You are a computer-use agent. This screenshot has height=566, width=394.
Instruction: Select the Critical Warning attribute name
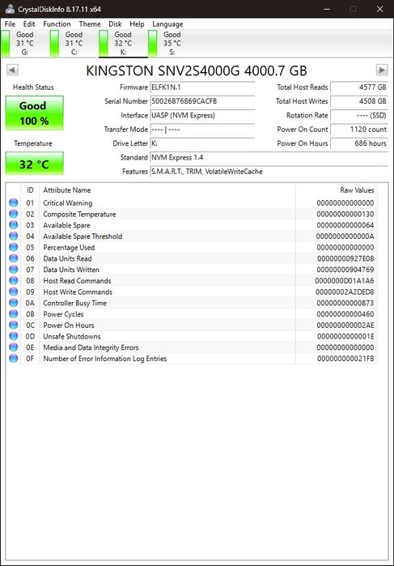[67, 203]
